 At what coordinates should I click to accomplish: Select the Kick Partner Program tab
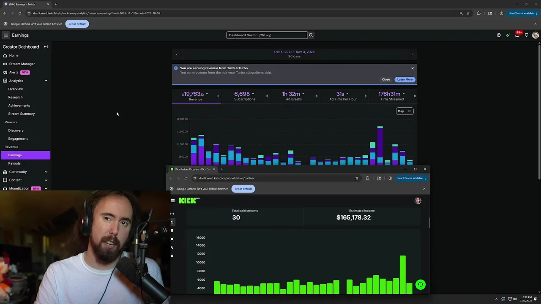click(x=192, y=169)
